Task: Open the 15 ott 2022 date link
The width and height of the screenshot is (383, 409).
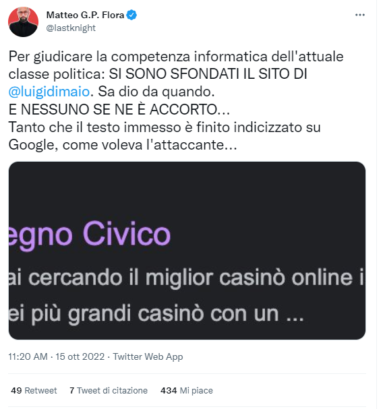Action: [80, 356]
